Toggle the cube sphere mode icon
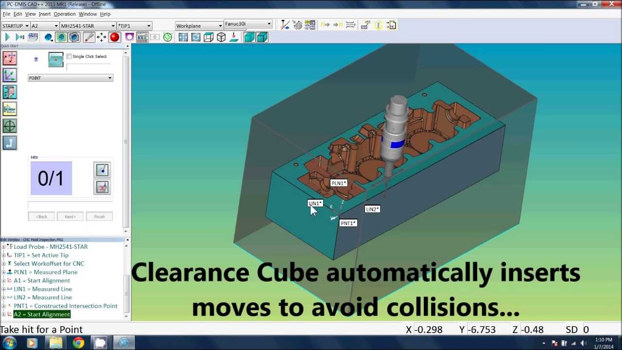This screenshot has height=350, width=622. point(74,37)
